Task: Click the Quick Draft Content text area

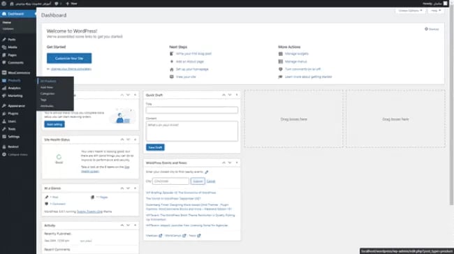Action: pyautogui.click(x=192, y=131)
